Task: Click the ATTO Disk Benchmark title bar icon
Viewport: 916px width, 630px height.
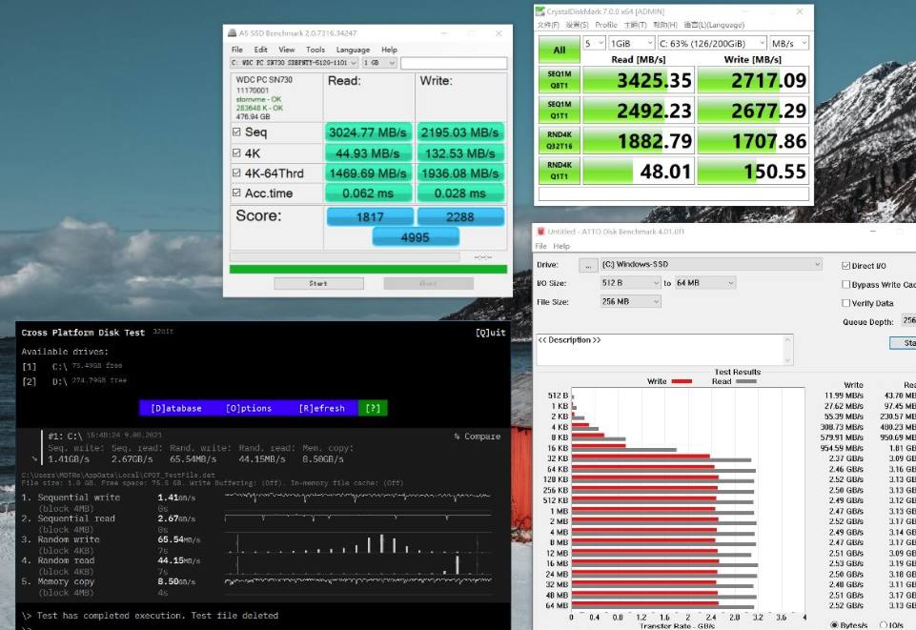Action: click(x=541, y=232)
